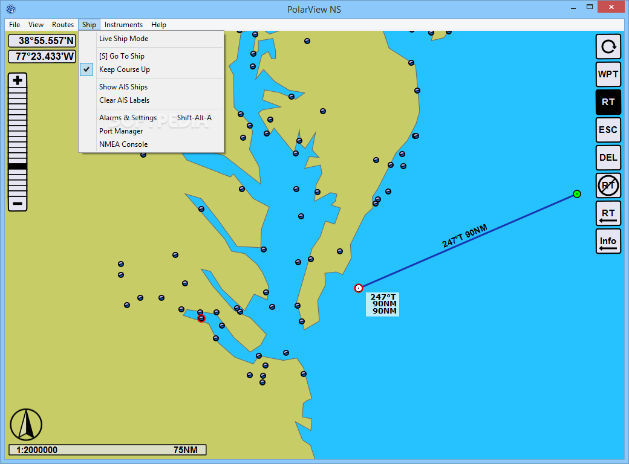Click the 247°T 90NM route leg label

(464, 236)
